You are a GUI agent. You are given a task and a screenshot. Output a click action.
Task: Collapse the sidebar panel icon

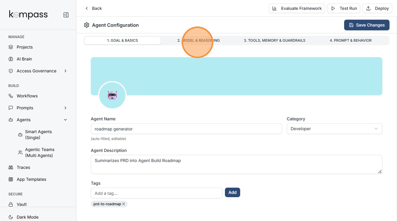coord(66,15)
